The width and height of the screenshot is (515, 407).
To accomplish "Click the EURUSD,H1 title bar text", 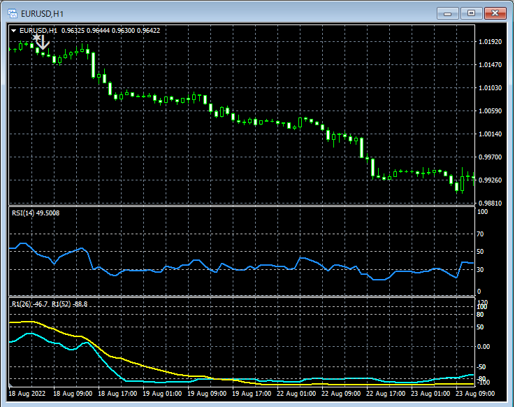I will (x=43, y=13).
